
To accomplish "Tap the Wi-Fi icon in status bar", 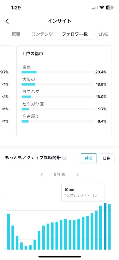I will (102, 7).
